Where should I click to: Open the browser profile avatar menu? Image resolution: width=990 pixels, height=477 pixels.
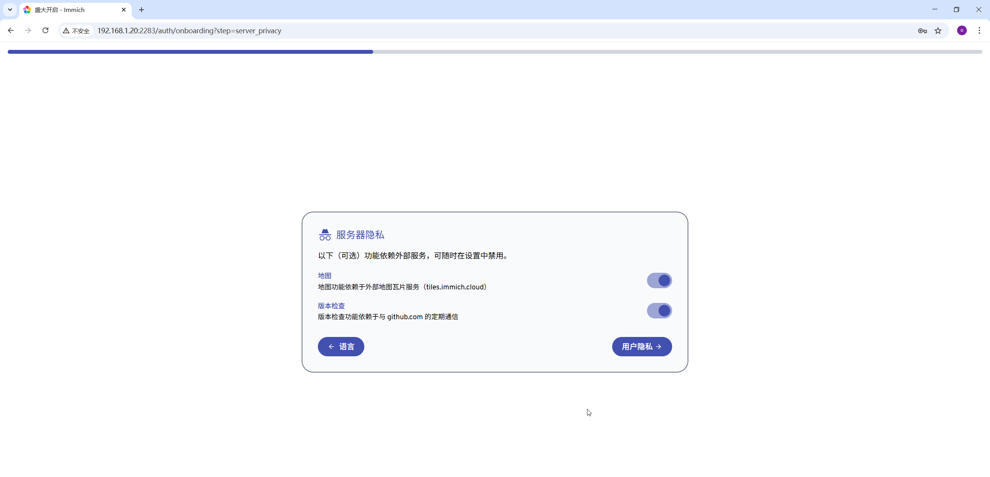(962, 31)
